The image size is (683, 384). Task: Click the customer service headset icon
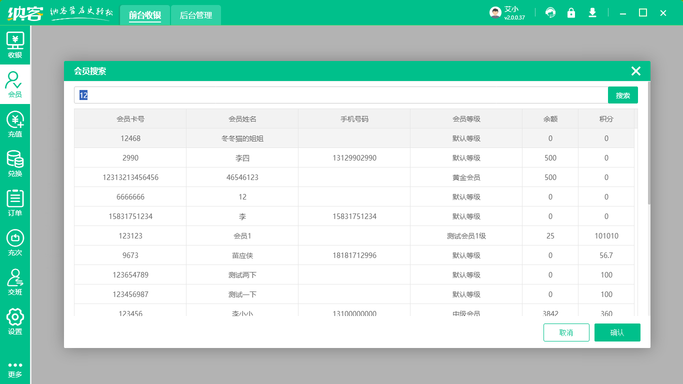(550, 13)
